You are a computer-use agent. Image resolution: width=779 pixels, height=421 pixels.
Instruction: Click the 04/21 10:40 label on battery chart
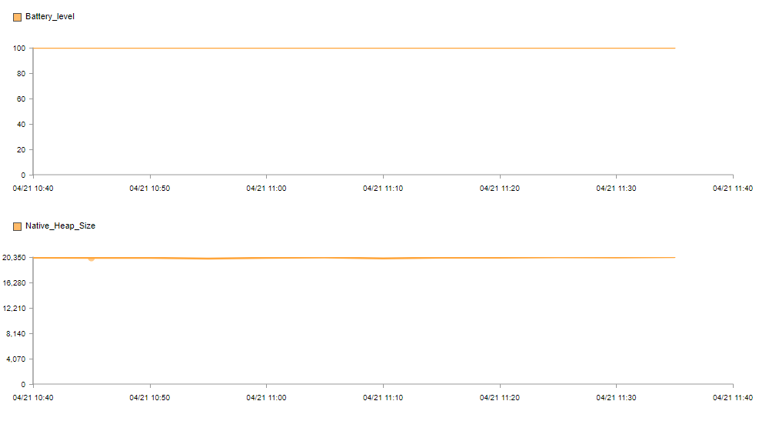(x=33, y=189)
